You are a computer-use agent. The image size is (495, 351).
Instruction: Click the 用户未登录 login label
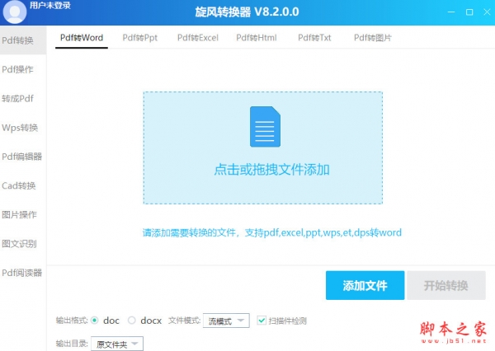click(50, 6)
